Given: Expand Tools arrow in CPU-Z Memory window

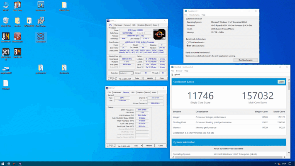Looking at the screenshot, I should (141, 146).
